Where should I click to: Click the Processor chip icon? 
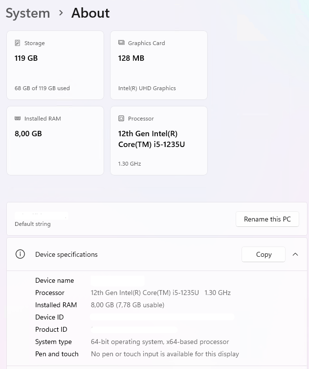coord(121,119)
